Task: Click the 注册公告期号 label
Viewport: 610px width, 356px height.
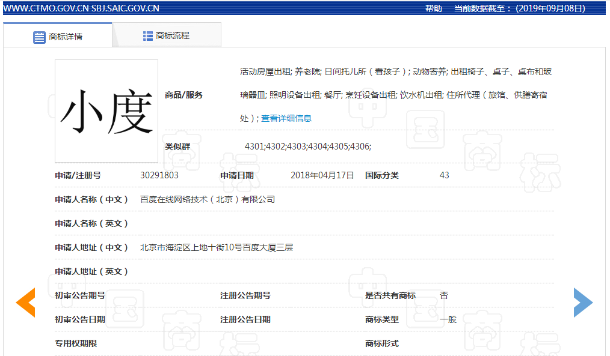Action: 245,295
